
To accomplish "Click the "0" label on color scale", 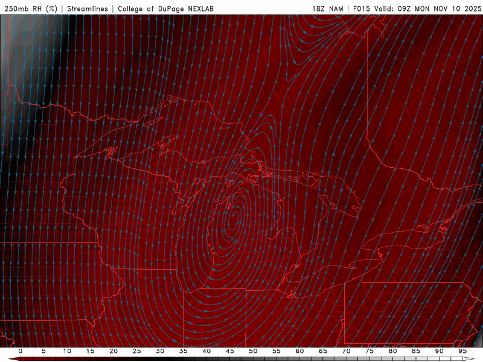I will pyautogui.click(x=21, y=351).
